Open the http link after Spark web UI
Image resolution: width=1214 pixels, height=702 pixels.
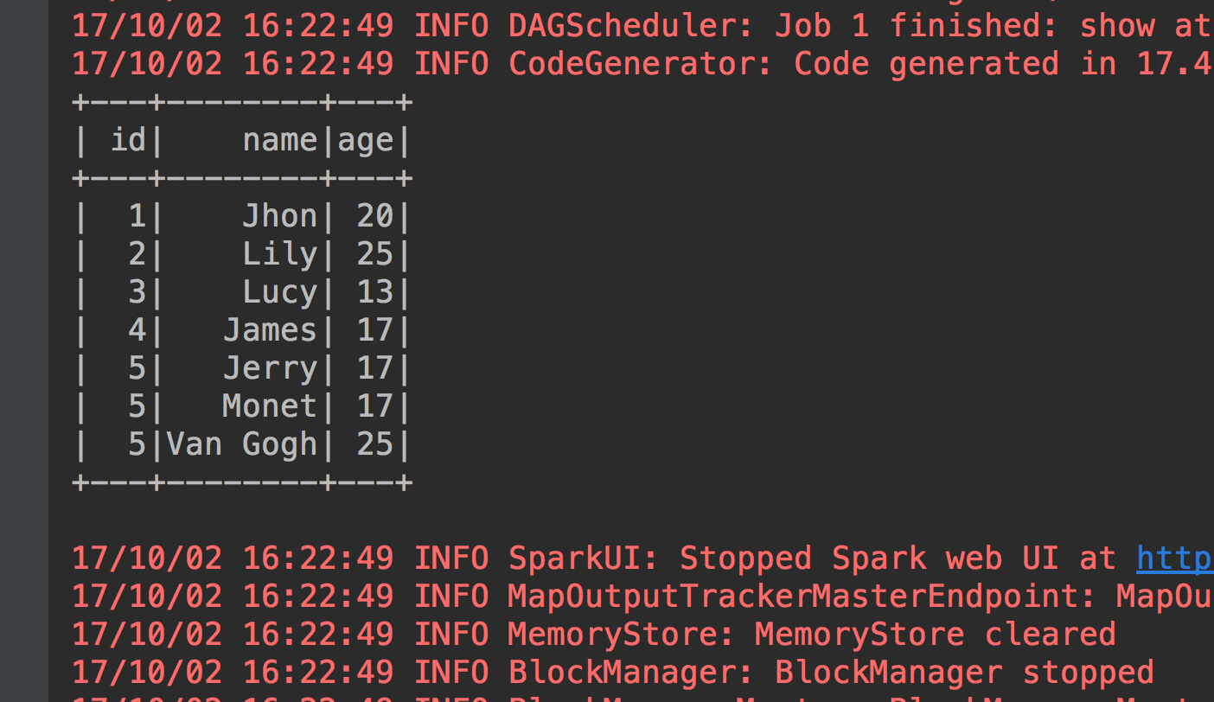[1175, 559]
